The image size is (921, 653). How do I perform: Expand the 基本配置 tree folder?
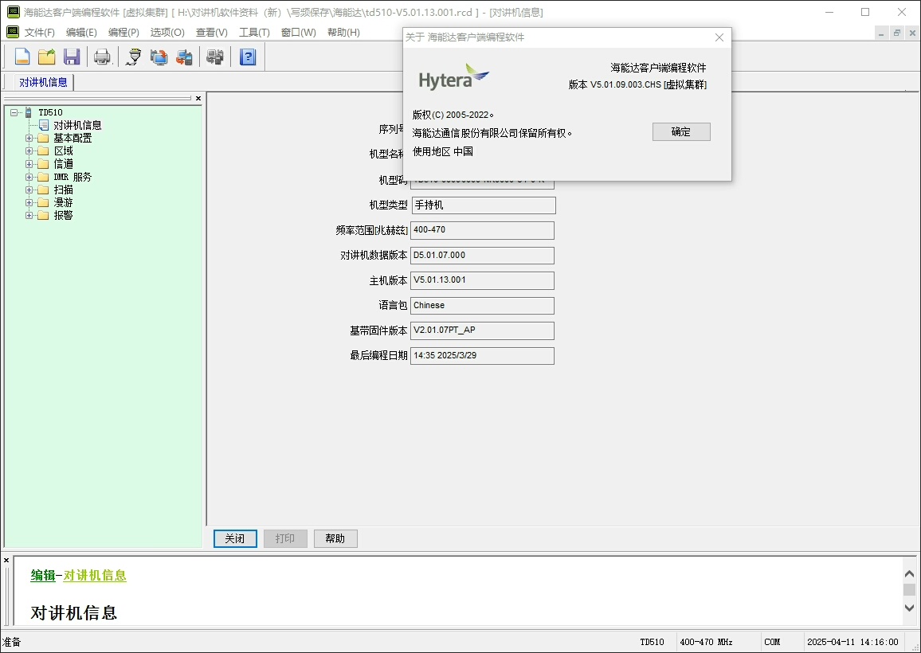point(29,139)
